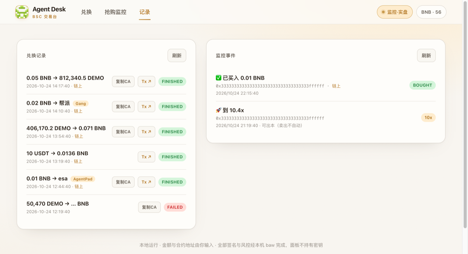Open 链上 link for 14:17:40 record
The image size is (468, 254).
(x=78, y=86)
